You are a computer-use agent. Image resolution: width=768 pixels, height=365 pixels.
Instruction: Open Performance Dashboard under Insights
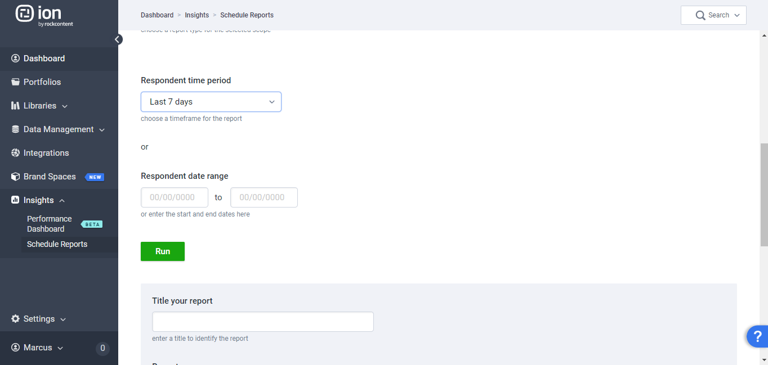[x=50, y=224]
